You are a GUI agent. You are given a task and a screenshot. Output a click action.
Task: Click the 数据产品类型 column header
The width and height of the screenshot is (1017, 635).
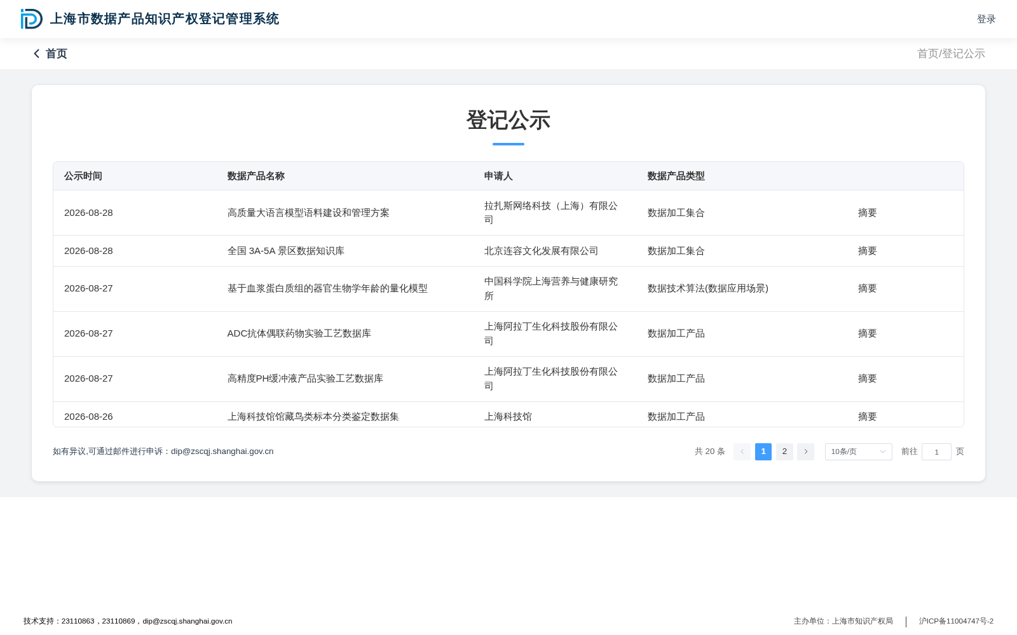coord(676,176)
